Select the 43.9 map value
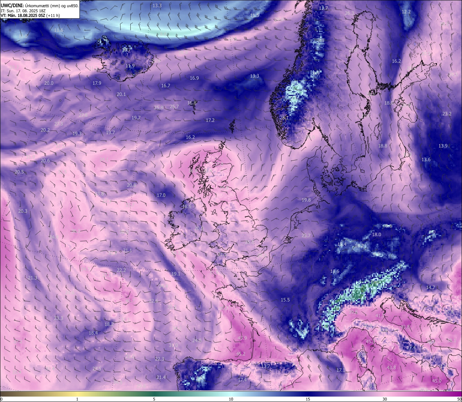 [x=242, y=338]
